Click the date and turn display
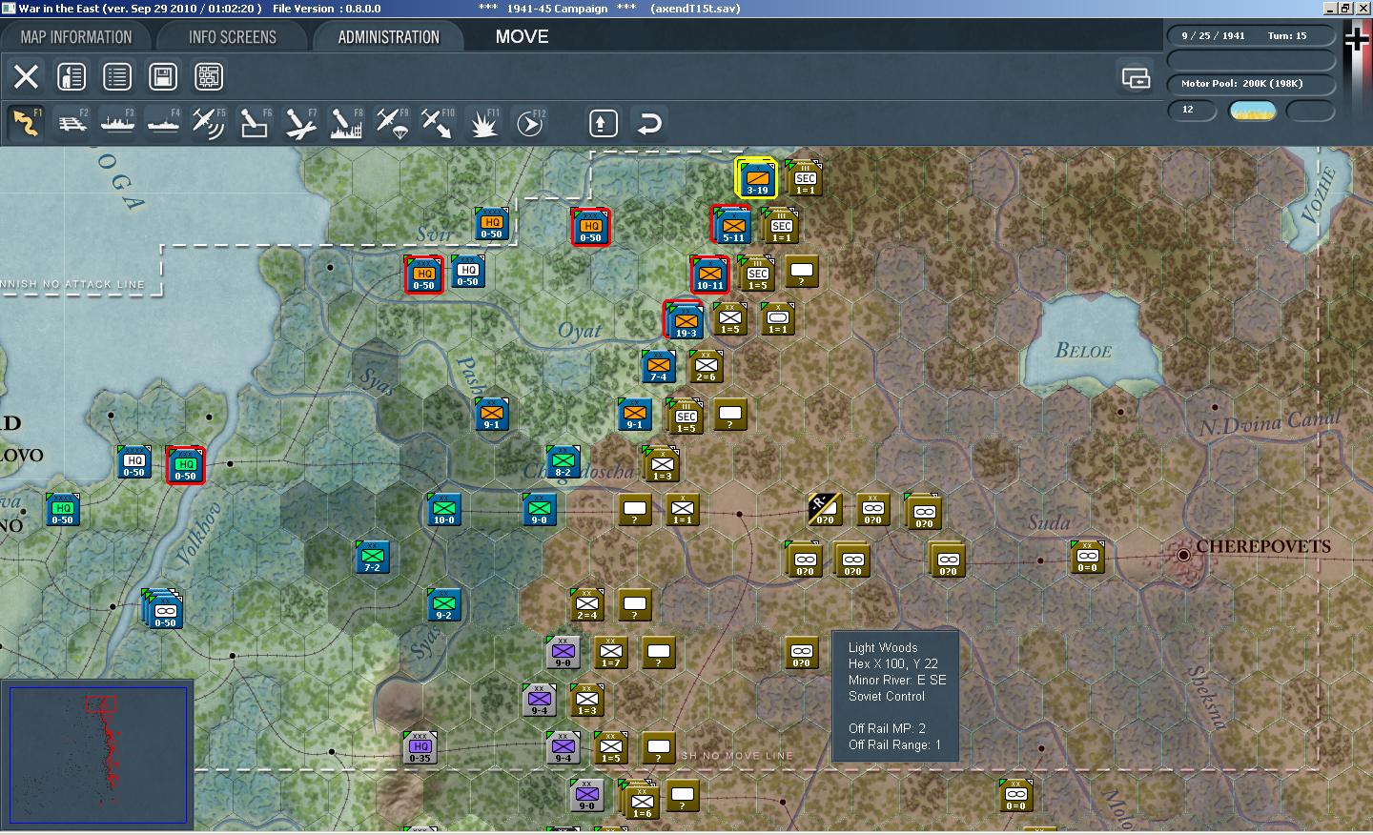The image size is (1373, 835). 1251,36
